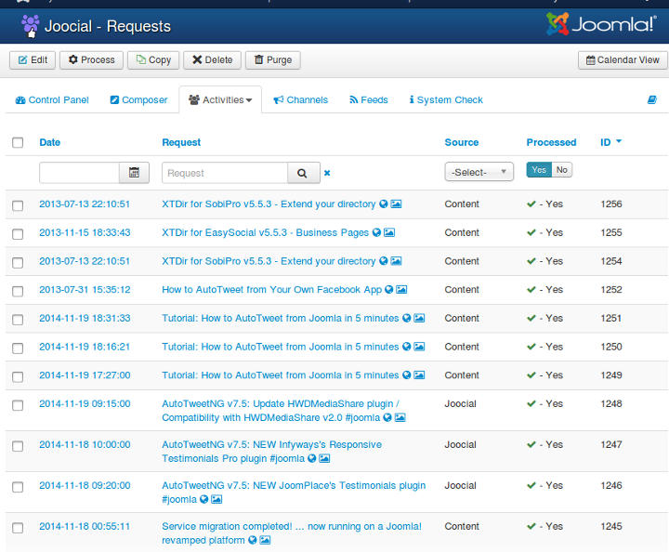Open the Service migration completed request

coord(292,533)
